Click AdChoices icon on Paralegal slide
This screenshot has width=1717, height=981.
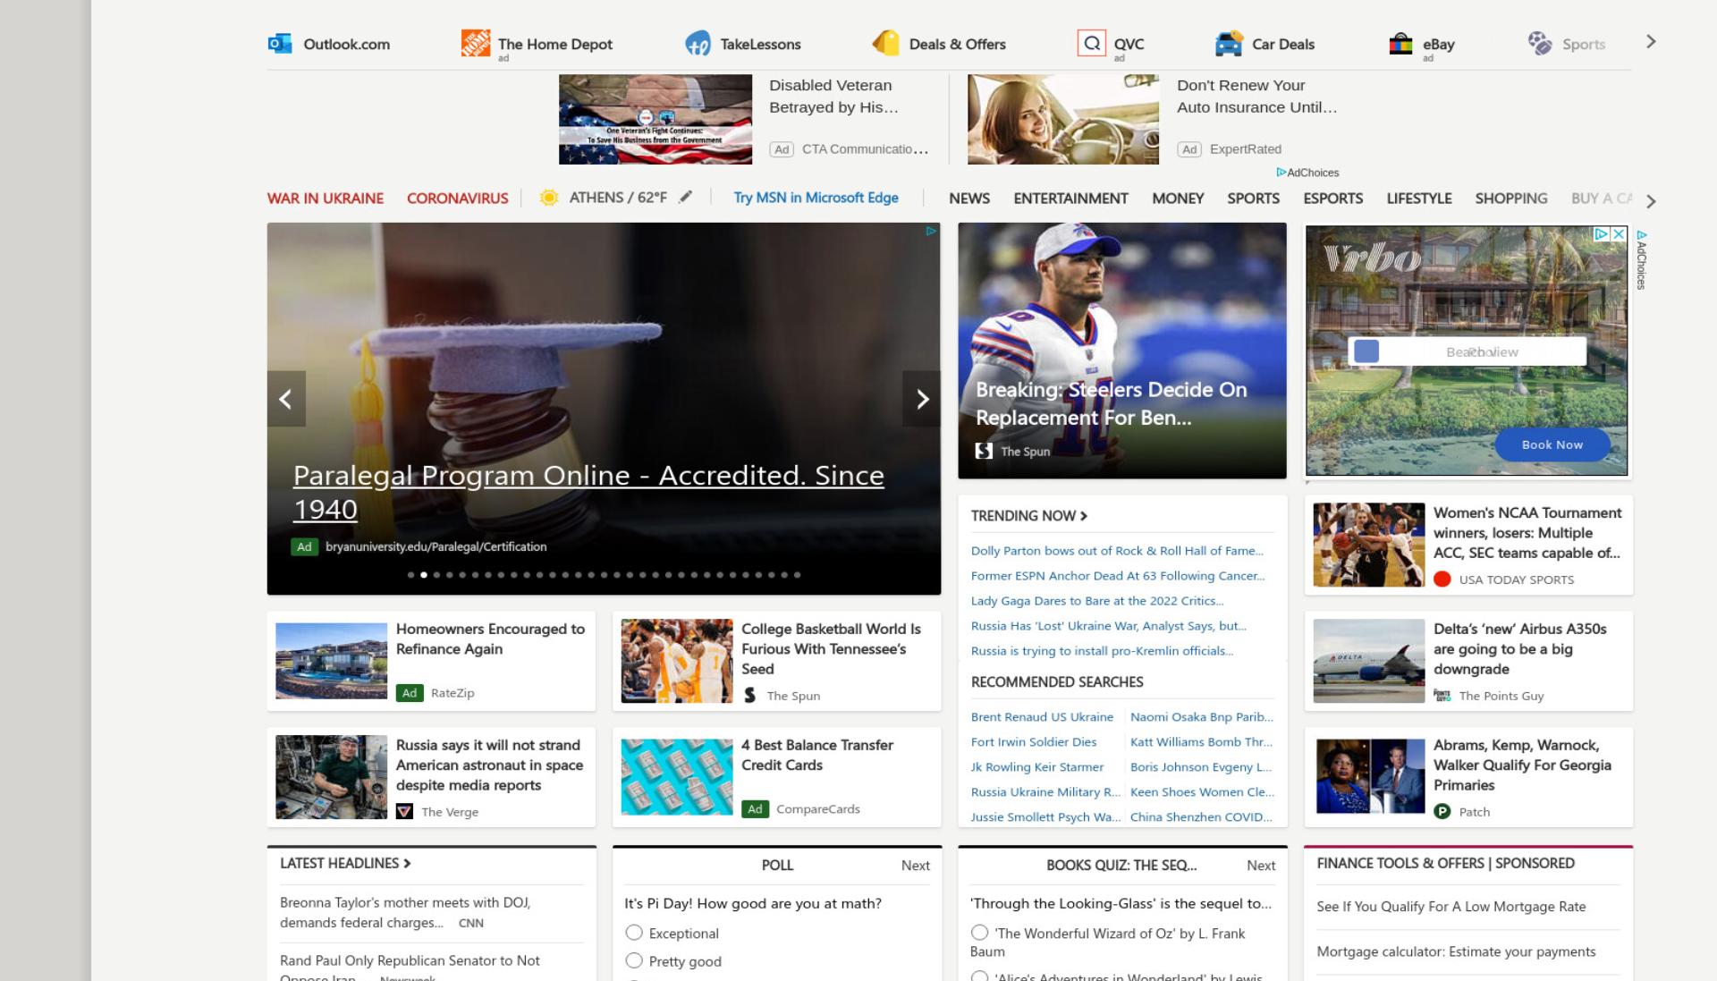[x=931, y=231]
